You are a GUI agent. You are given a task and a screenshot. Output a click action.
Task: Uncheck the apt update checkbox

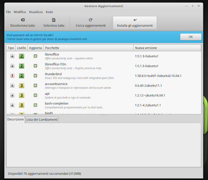pyautogui.click(x=35, y=95)
